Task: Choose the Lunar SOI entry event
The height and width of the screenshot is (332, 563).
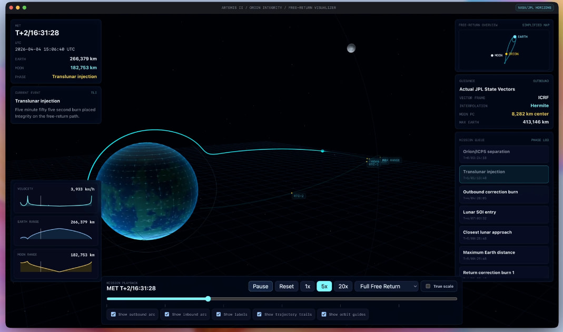Action: click(504, 214)
